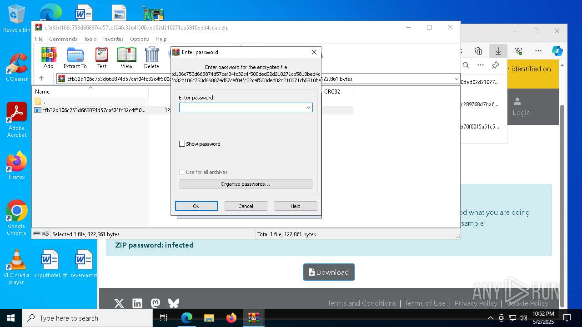582x327 pixels.
Task: Open the volume icon in system tray
Action: click(x=523, y=318)
